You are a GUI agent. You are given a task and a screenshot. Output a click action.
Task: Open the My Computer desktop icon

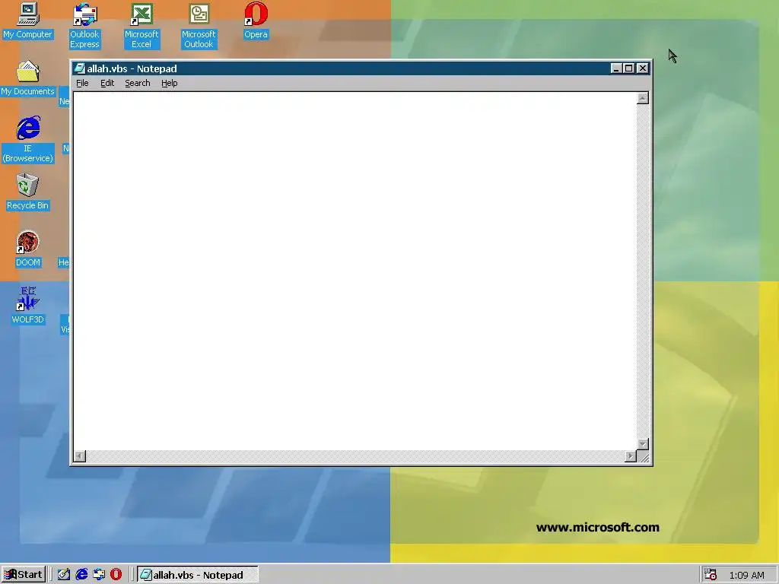click(x=27, y=21)
